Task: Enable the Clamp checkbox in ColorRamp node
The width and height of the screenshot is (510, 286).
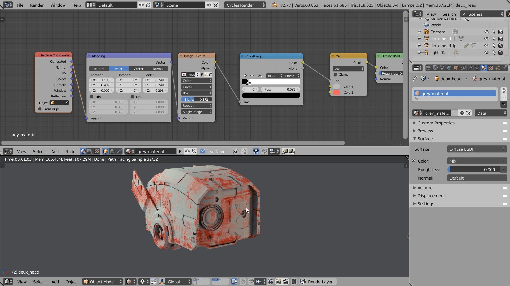Action: coord(335,74)
